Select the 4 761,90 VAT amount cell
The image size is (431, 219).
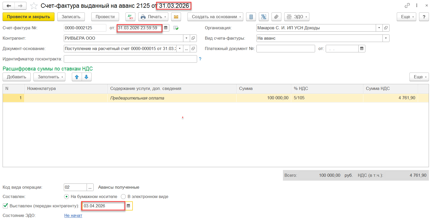[391, 98]
